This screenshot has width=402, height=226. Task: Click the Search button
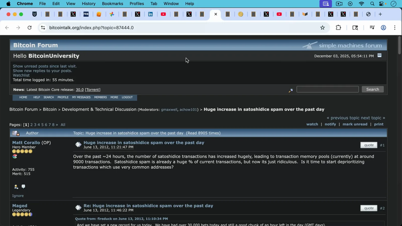(373, 89)
